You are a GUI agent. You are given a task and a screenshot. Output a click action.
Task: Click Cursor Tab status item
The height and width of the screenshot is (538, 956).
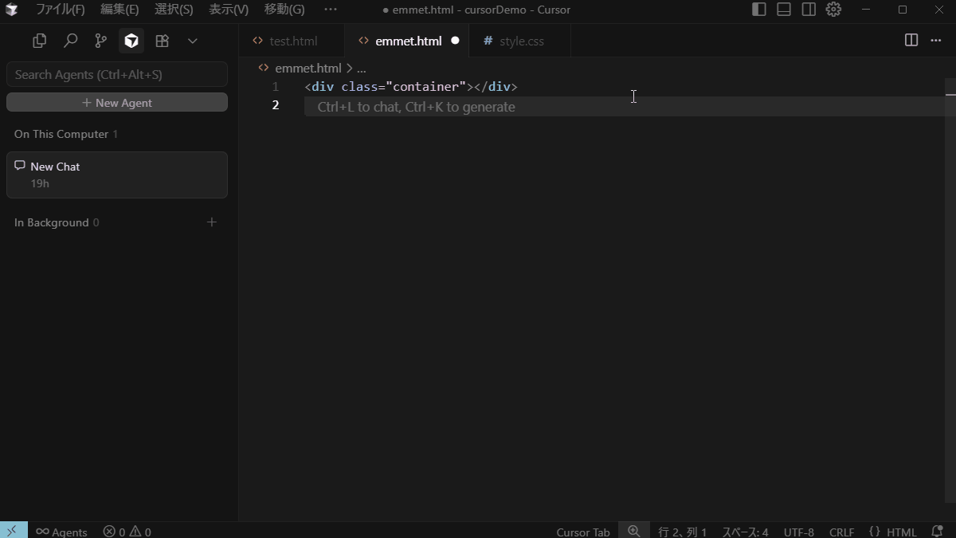pyautogui.click(x=583, y=532)
